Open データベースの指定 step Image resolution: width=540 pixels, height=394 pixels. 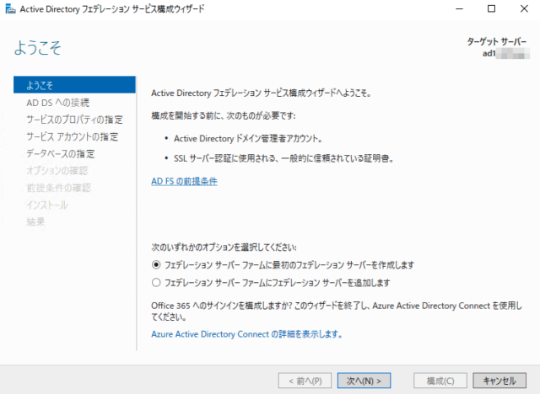click(60, 153)
